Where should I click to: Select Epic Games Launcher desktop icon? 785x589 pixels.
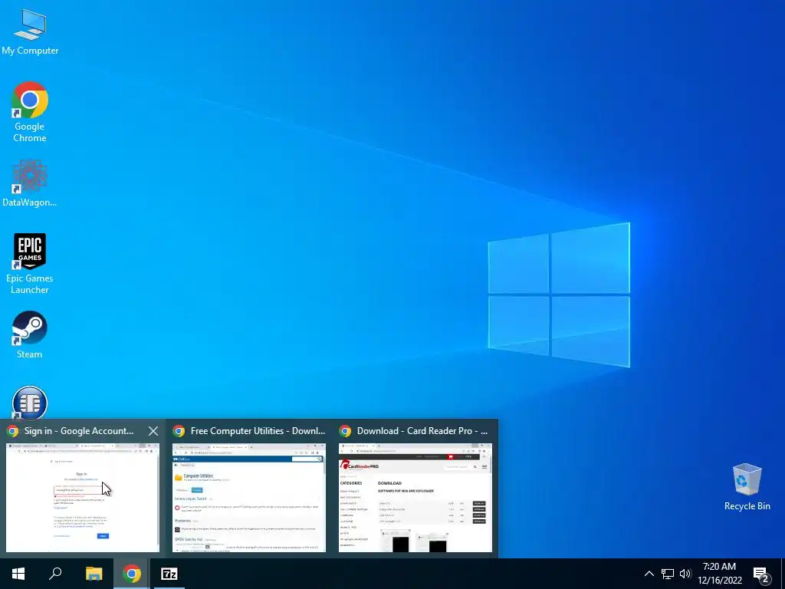(x=30, y=264)
